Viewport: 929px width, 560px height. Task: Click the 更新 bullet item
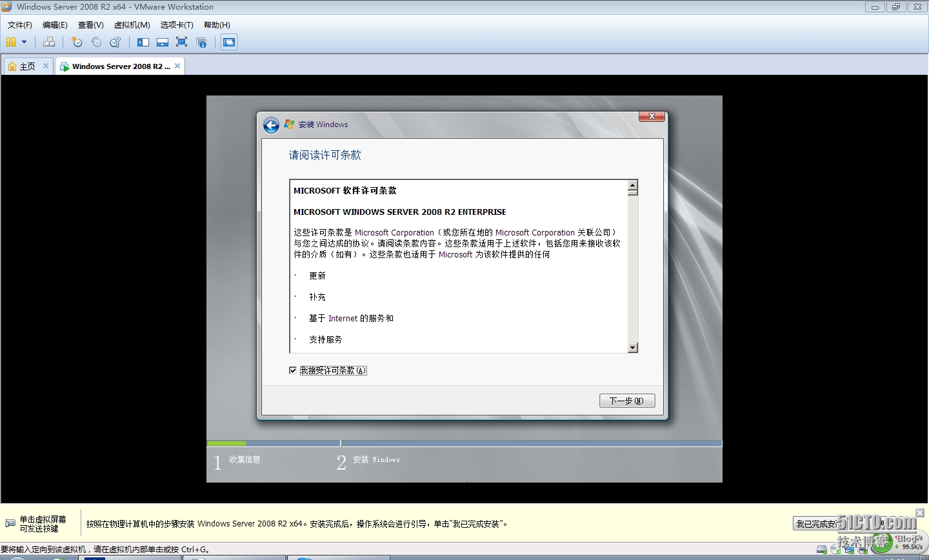tap(317, 275)
